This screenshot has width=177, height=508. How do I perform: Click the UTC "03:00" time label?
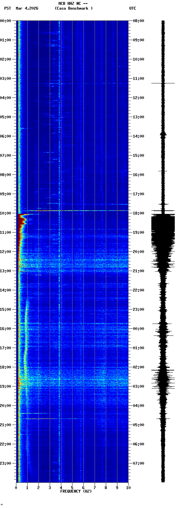(x=139, y=386)
